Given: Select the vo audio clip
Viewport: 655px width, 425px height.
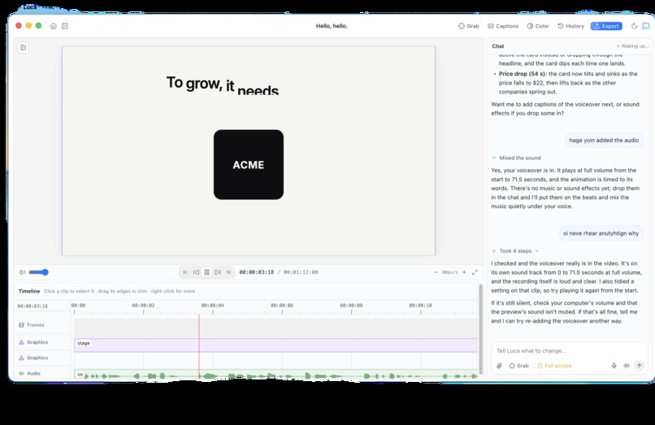Looking at the screenshot, I should click(275, 375).
